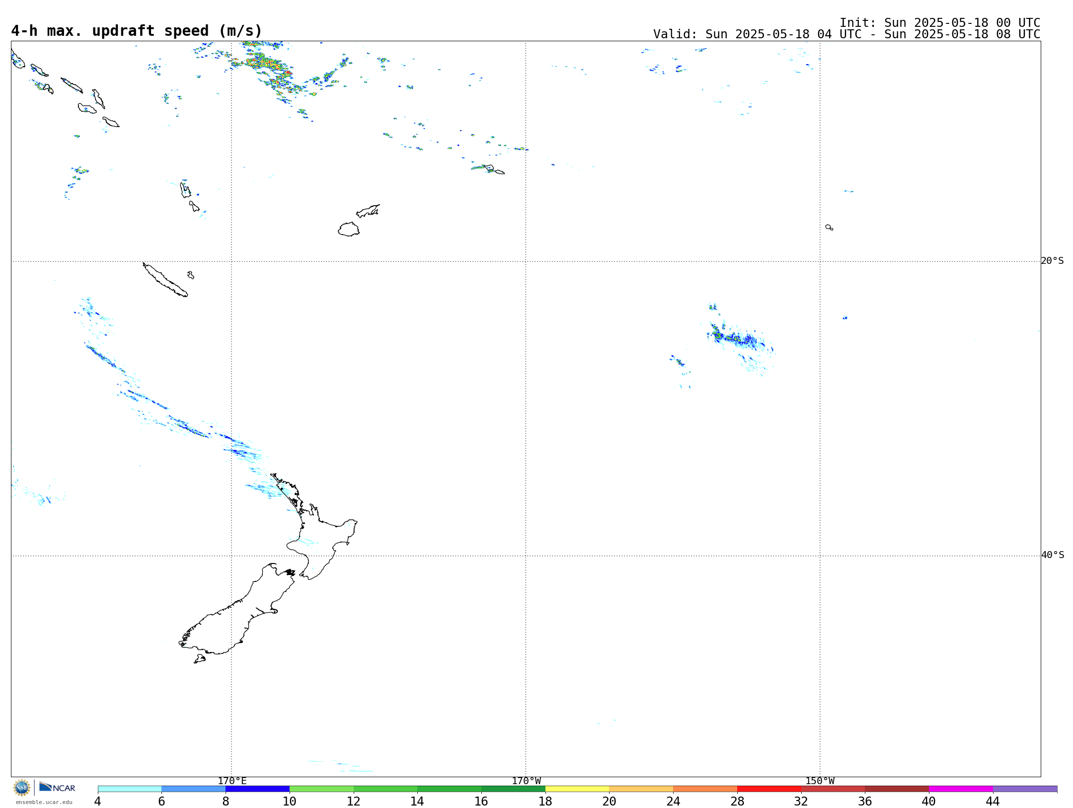Click colorbar tick label 40

pos(929,801)
